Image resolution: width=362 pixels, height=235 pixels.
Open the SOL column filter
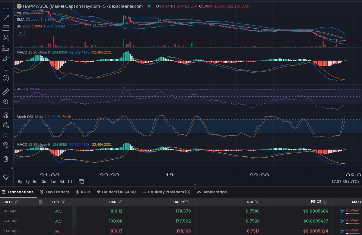(257, 202)
